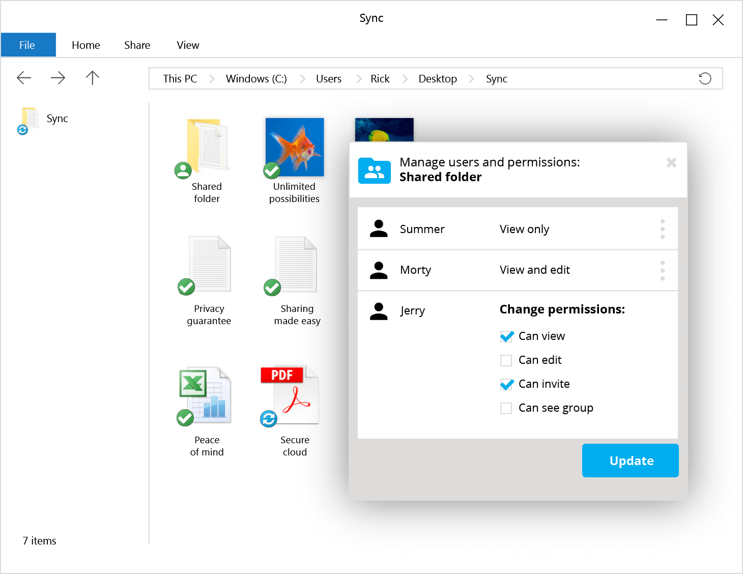Click the navigation Up arrow
Viewport: 743px width, 574px height.
point(92,78)
